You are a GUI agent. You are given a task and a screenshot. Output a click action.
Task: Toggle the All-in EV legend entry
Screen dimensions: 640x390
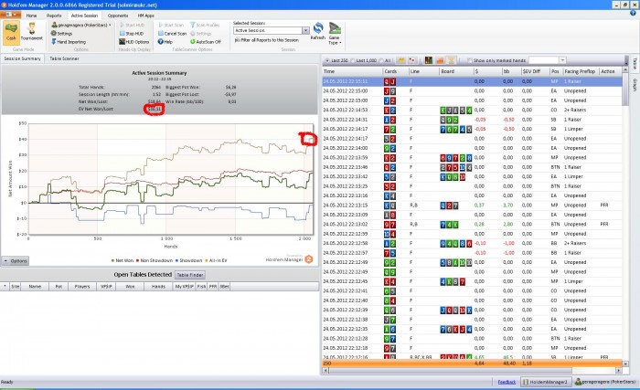[x=216, y=260]
